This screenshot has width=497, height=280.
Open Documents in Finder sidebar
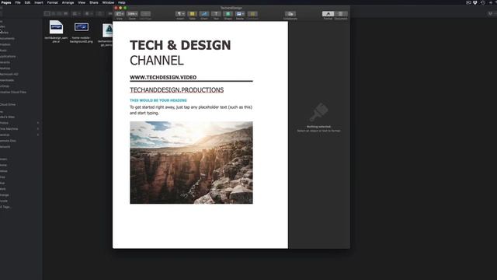pyautogui.click(x=7, y=38)
